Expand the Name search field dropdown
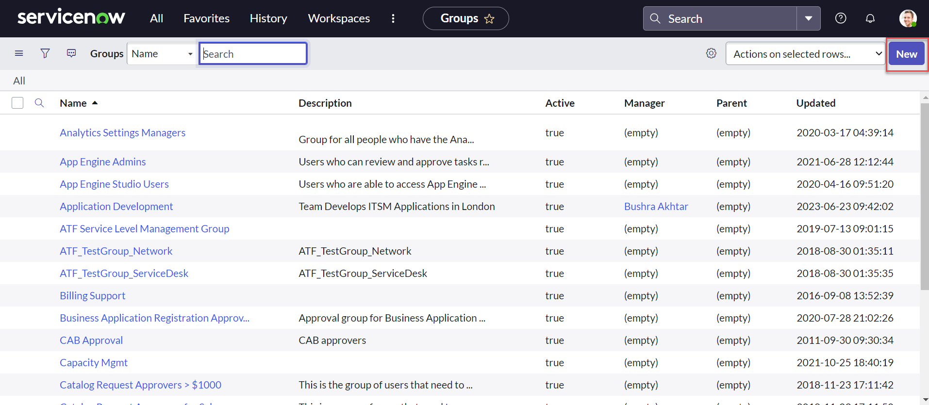The image size is (929, 405). pyautogui.click(x=162, y=54)
